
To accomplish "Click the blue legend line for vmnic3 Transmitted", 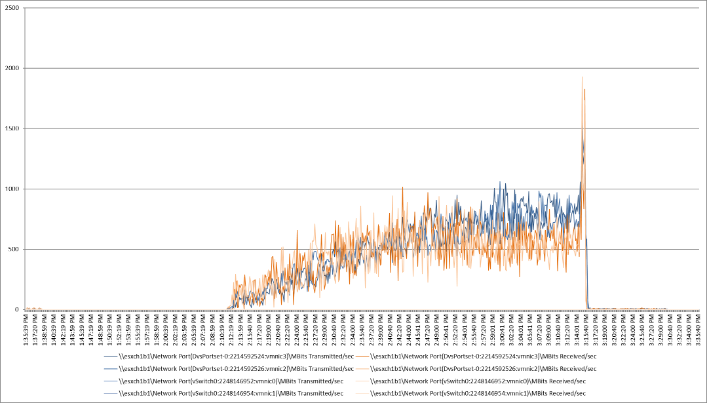I will pyautogui.click(x=111, y=356).
